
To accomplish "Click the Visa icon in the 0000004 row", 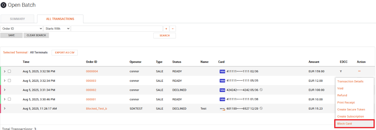I will click(222, 71).
